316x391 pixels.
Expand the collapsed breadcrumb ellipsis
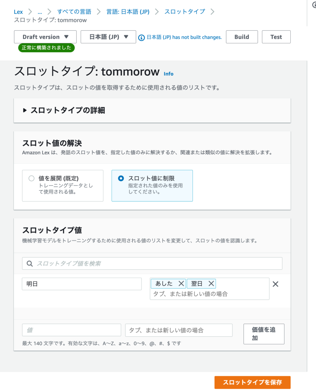(40, 11)
